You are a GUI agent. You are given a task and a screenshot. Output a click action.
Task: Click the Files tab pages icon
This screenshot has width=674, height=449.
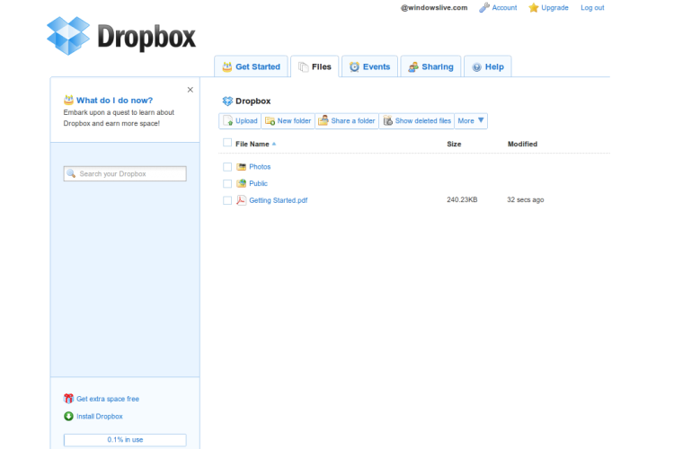coord(303,66)
